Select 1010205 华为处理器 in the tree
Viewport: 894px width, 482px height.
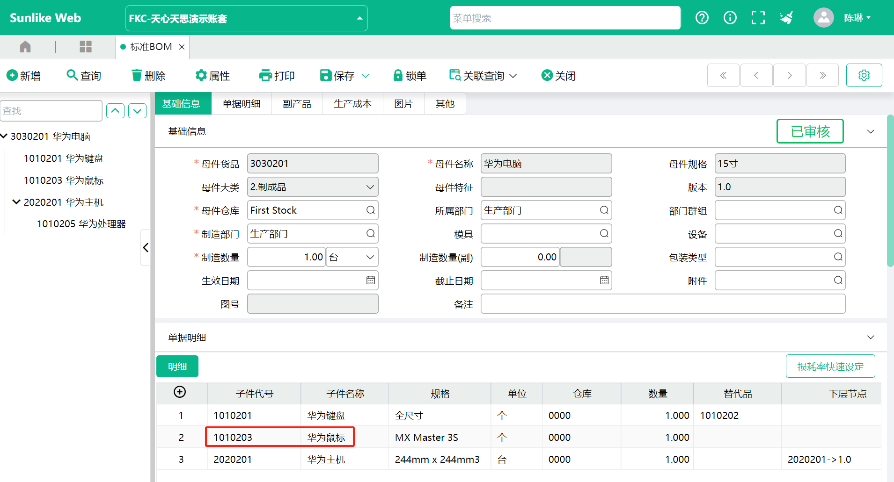click(x=81, y=224)
